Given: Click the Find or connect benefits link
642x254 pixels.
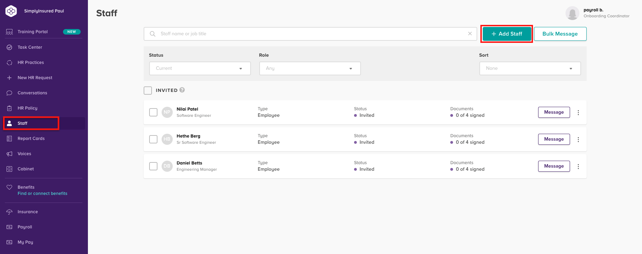Looking at the screenshot, I should [x=43, y=194].
